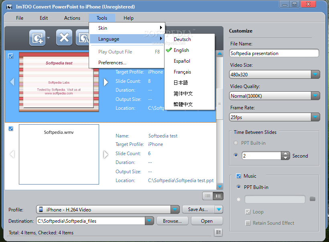
Task: Open the Save As dropdown arrow
Action: [x=219, y=209]
